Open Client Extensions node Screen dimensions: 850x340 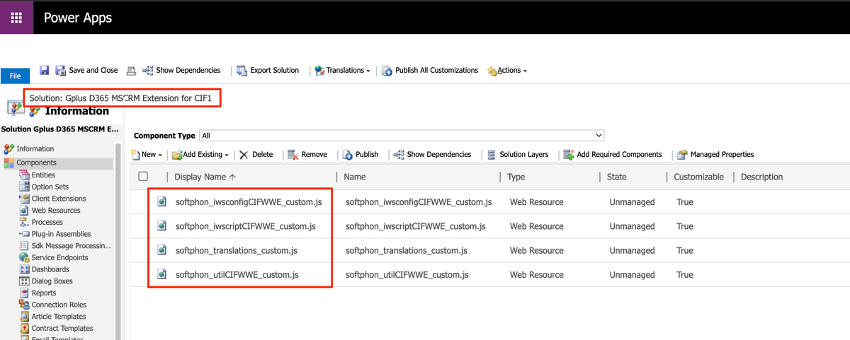(59, 199)
